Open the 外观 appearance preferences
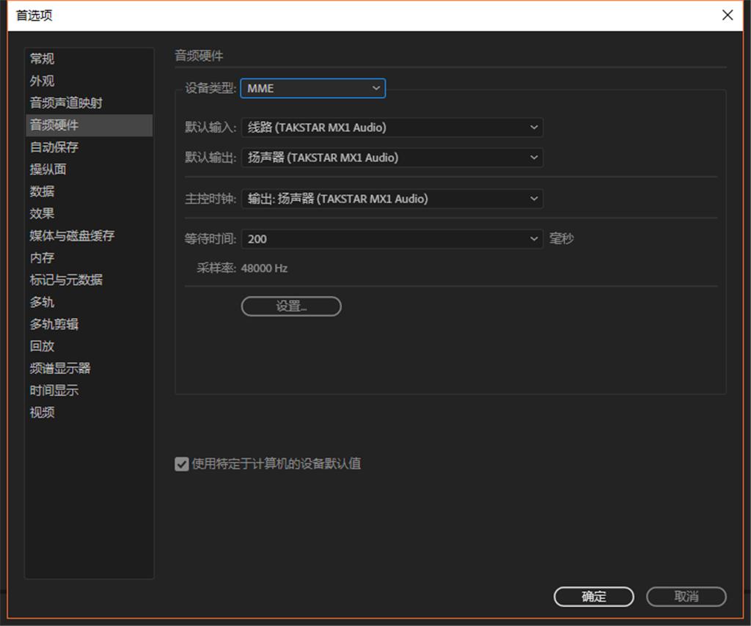 point(42,81)
